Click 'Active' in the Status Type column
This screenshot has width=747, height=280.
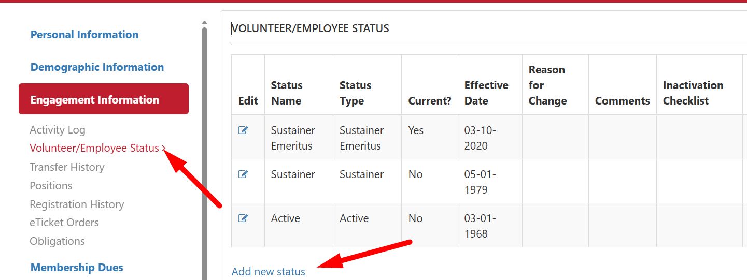pos(354,218)
